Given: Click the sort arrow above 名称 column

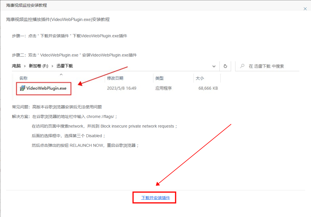Looking at the screenshot, I should pos(61,75).
